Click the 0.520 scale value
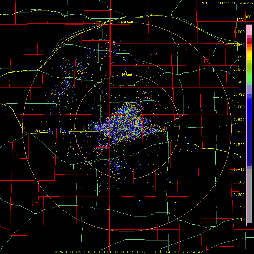The width and height of the screenshot is (254, 254). (239, 145)
